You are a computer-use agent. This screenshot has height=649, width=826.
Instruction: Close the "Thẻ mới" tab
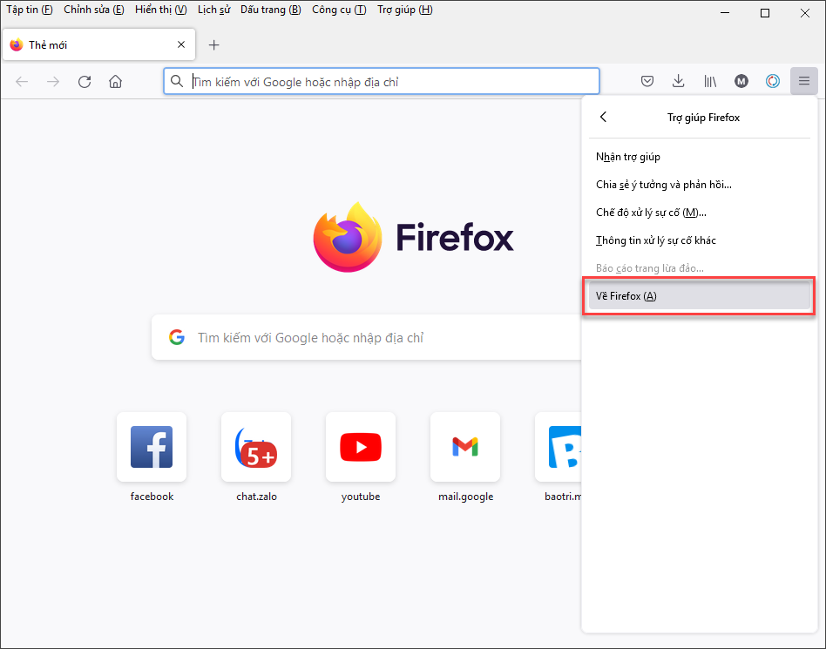181,44
